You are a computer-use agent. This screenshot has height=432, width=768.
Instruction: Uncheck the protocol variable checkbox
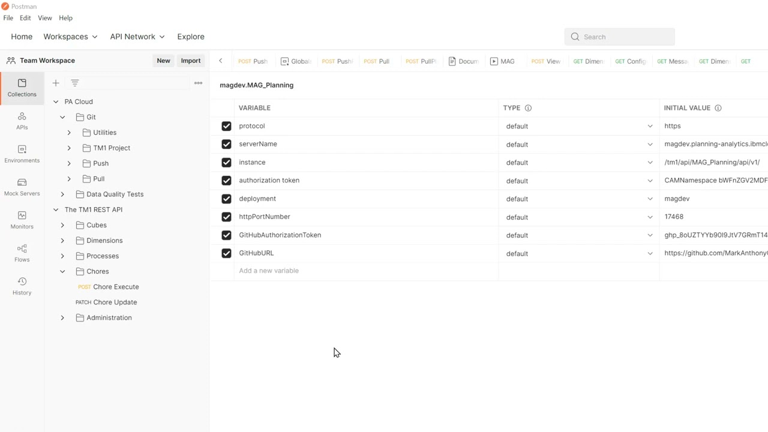click(x=226, y=126)
